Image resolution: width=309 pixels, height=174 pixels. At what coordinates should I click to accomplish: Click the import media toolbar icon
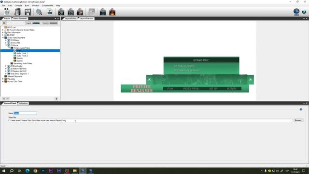(50, 12)
